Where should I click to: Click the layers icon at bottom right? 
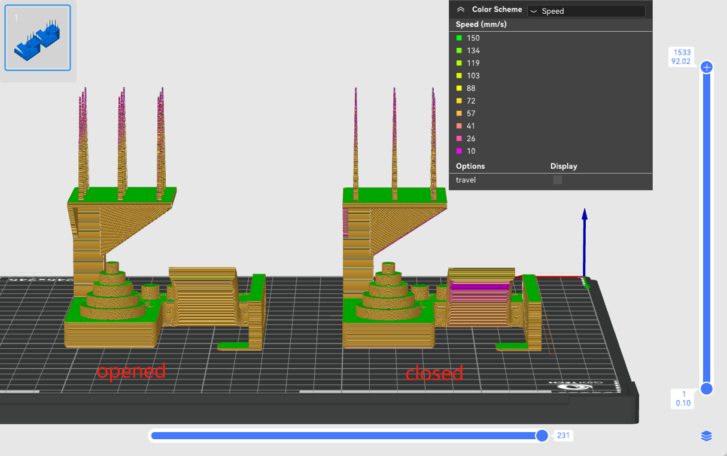pos(707,436)
